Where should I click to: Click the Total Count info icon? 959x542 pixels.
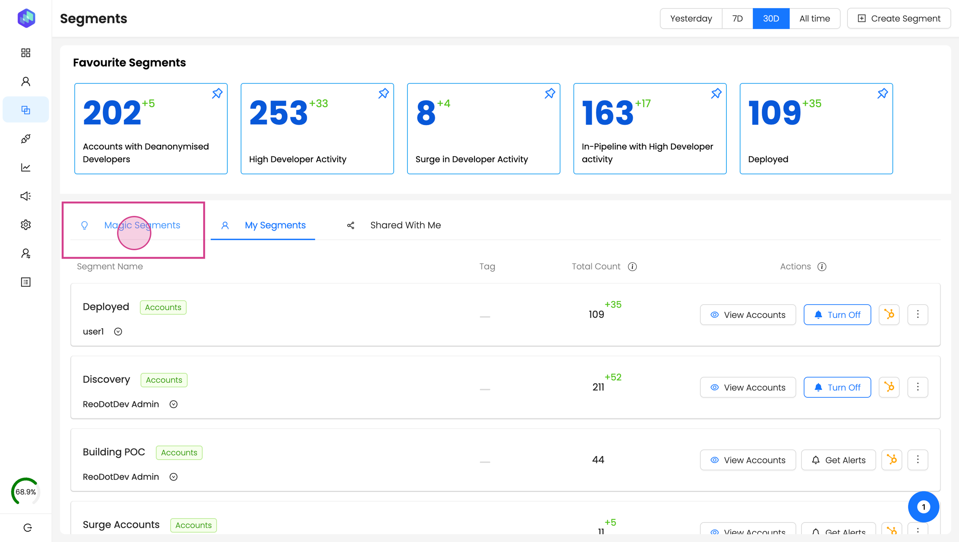click(632, 267)
